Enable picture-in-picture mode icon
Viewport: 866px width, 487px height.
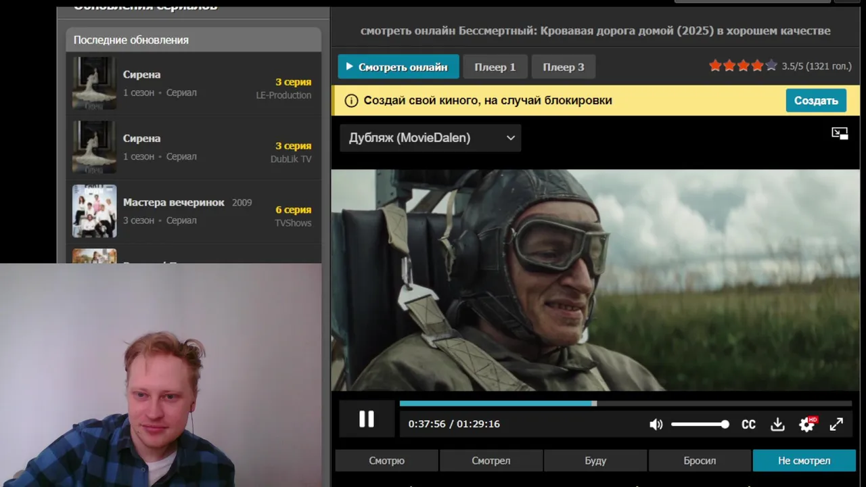pos(840,133)
